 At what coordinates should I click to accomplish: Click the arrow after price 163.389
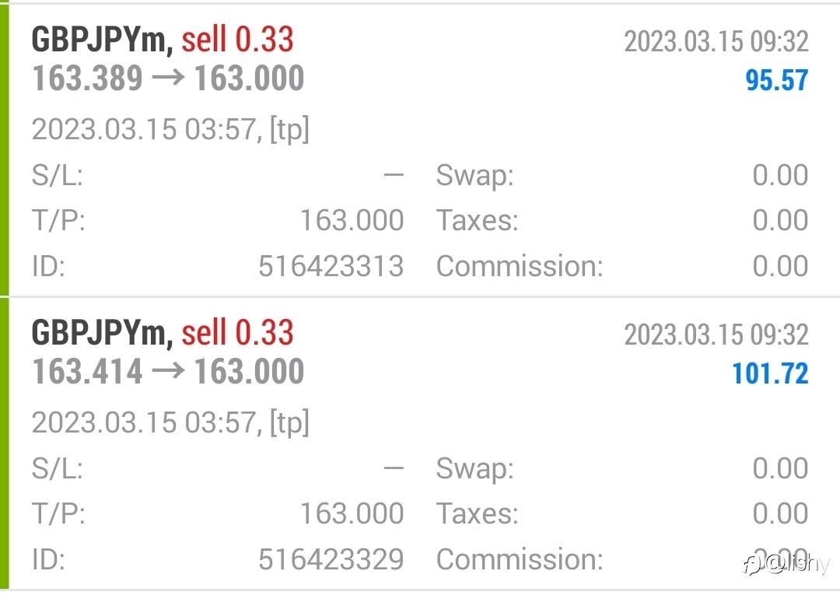168,79
